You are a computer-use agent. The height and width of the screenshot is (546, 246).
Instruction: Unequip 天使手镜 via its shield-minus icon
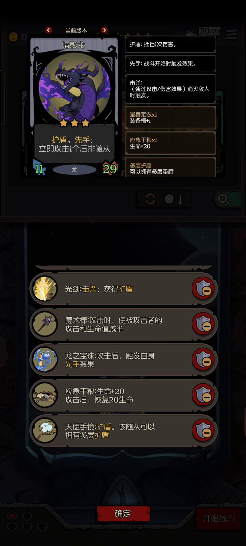pos(203,431)
